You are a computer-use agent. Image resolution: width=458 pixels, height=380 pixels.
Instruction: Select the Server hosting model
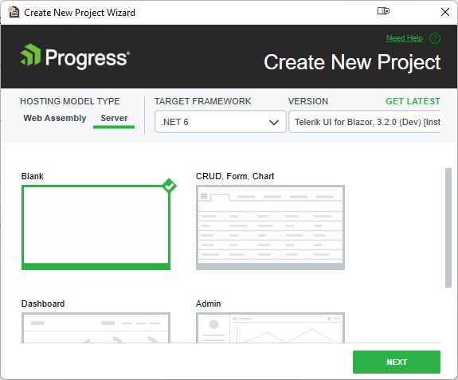point(114,118)
